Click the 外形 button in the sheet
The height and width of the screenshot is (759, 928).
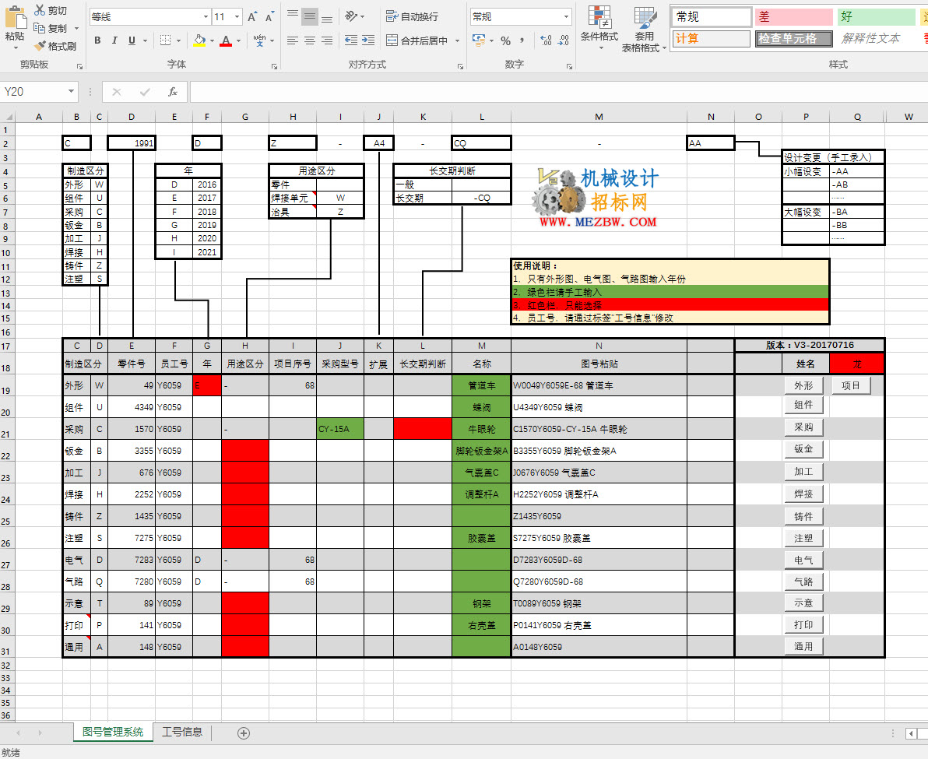coord(803,385)
